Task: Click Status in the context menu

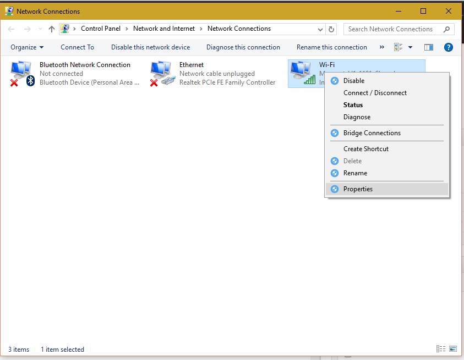Action: click(x=353, y=105)
